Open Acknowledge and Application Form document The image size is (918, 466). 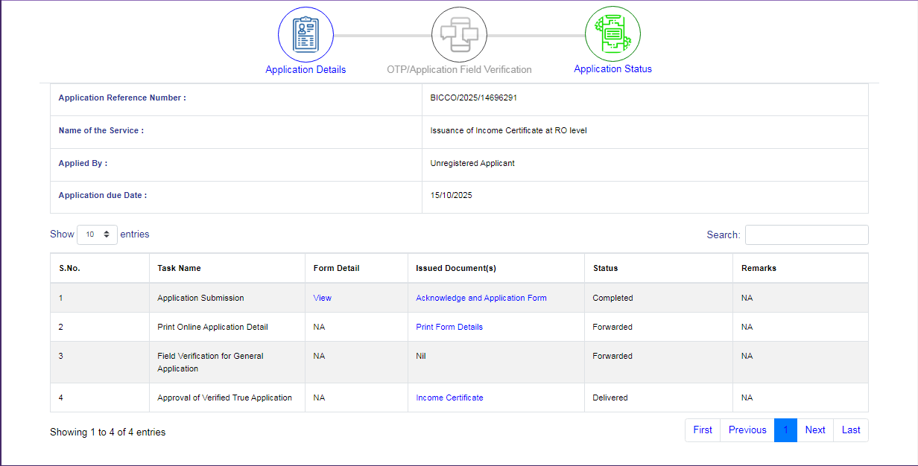tap(481, 298)
